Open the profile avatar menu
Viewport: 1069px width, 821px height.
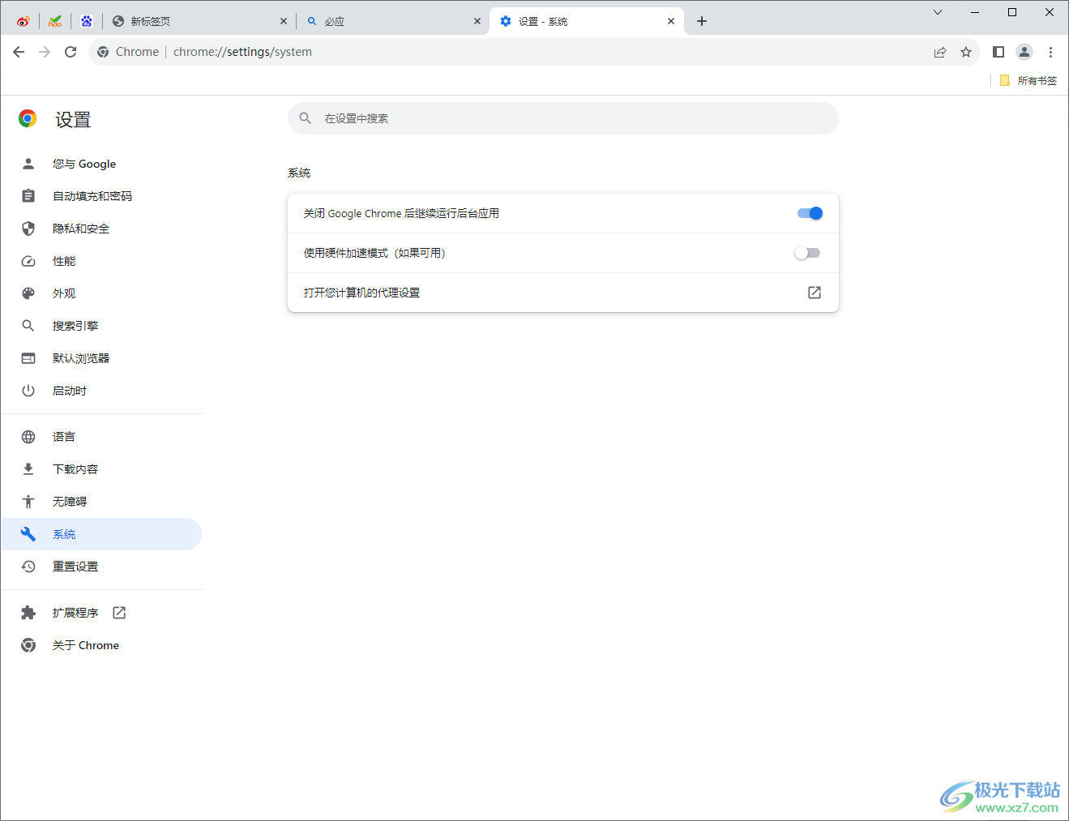[x=1024, y=52]
